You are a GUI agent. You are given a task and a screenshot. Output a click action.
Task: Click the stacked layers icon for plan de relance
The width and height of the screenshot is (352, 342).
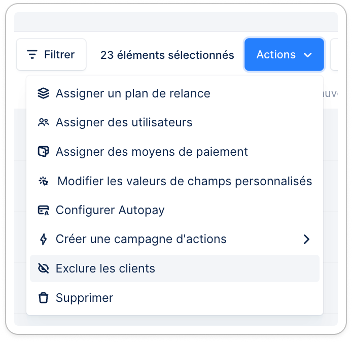click(43, 93)
